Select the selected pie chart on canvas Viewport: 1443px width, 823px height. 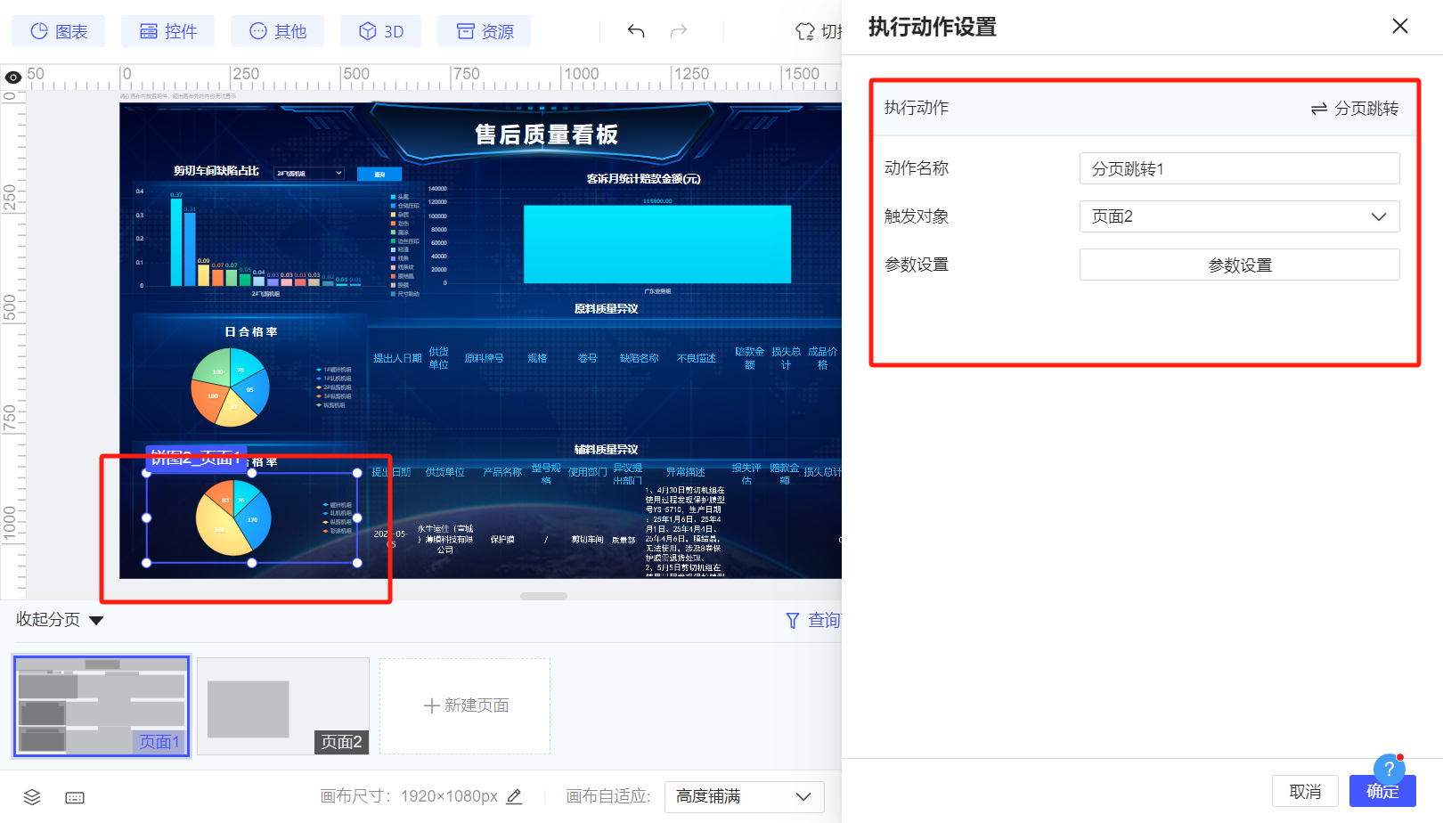tap(252, 517)
